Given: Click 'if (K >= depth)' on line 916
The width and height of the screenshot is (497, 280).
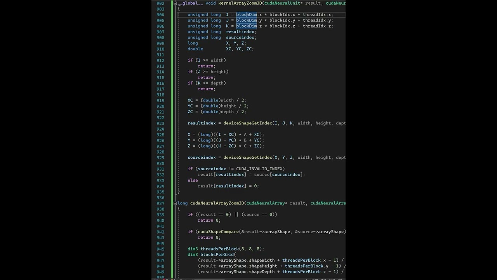Looking at the screenshot, I should [x=207, y=83].
